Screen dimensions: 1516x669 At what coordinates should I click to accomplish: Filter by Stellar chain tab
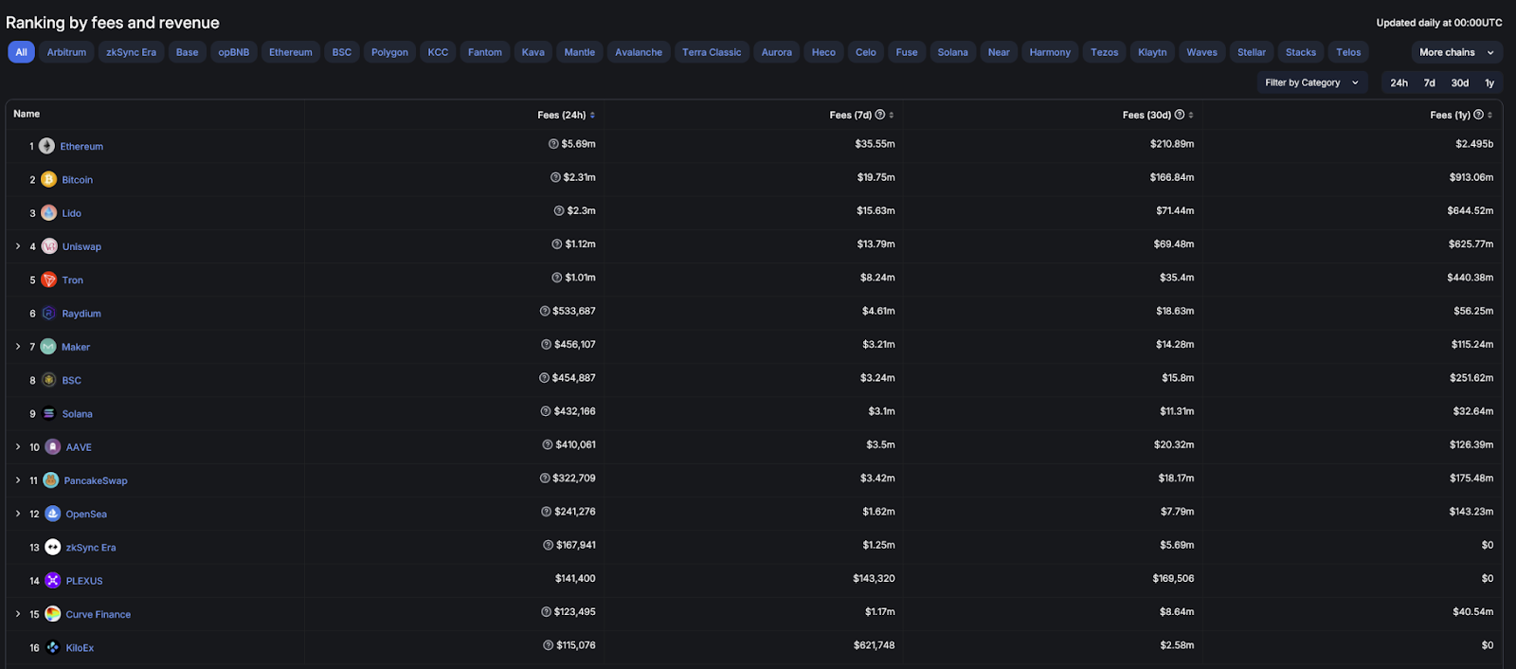click(x=1252, y=52)
